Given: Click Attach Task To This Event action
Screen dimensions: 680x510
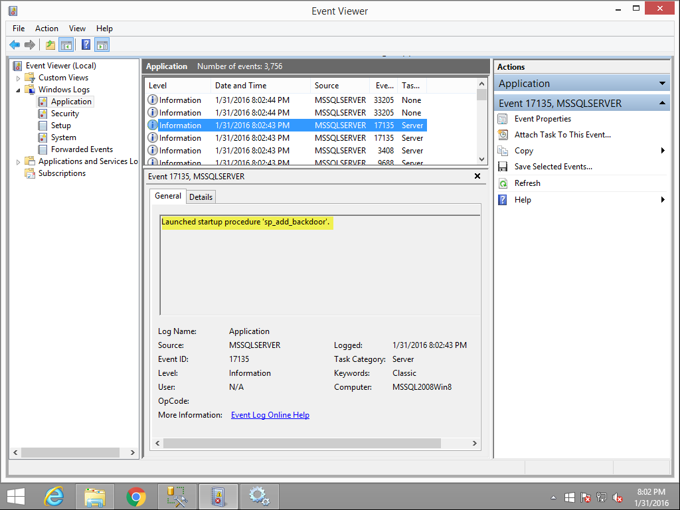Looking at the screenshot, I should point(562,135).
